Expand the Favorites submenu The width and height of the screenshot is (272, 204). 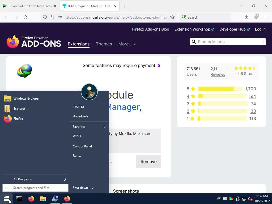(x=89, y=127)
